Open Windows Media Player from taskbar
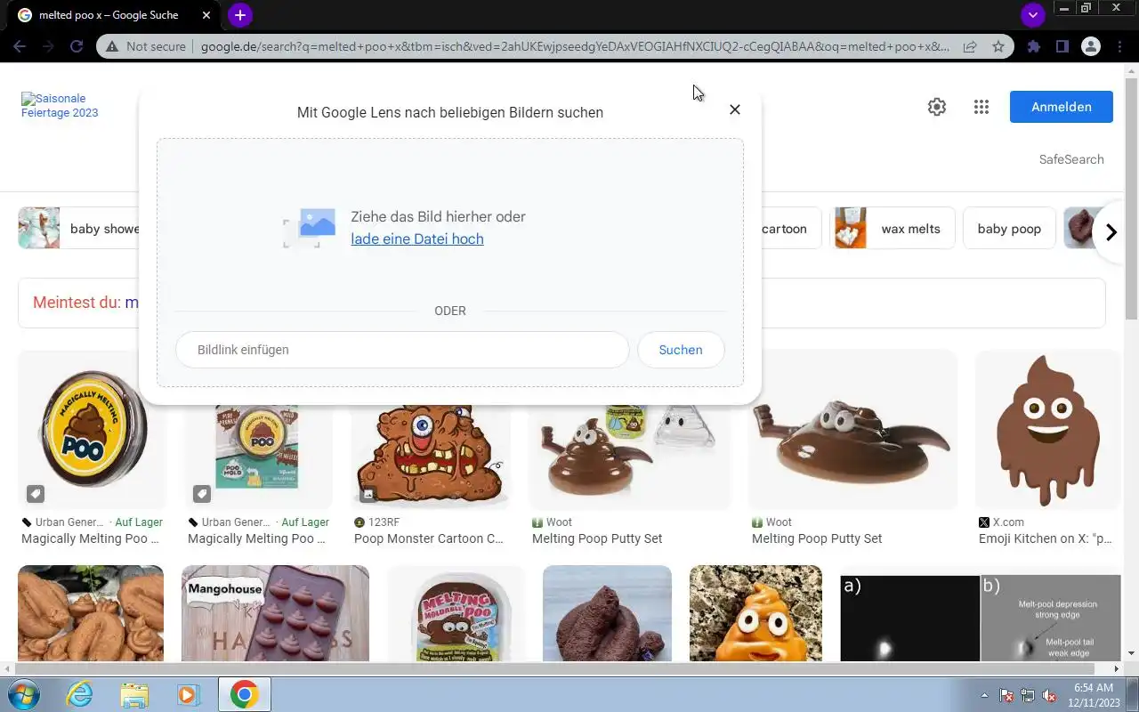The height and width of the screenshot is (712, 1139). 189,694
